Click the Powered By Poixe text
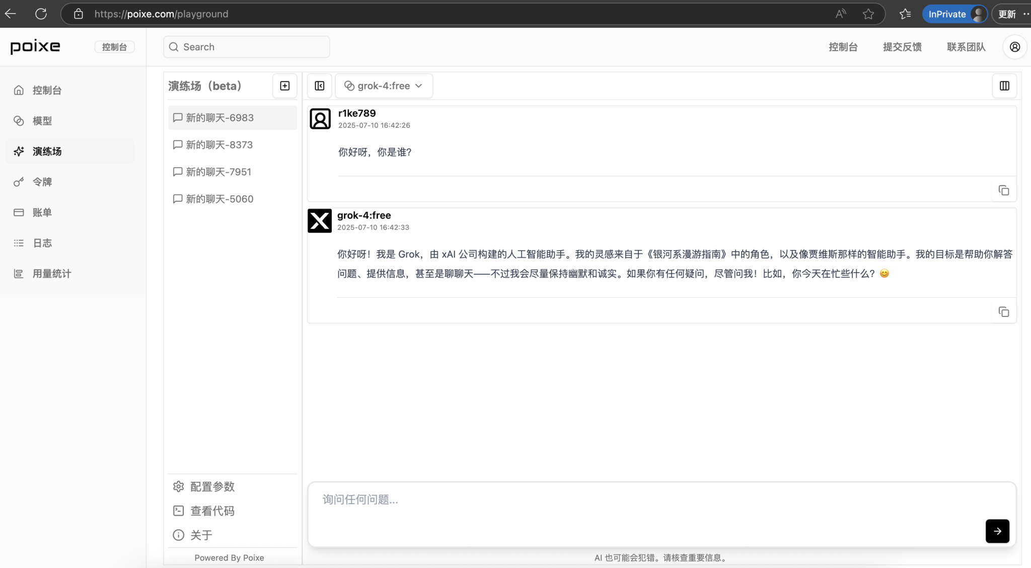Screen dimensions: 1031x568 [229, 557]
